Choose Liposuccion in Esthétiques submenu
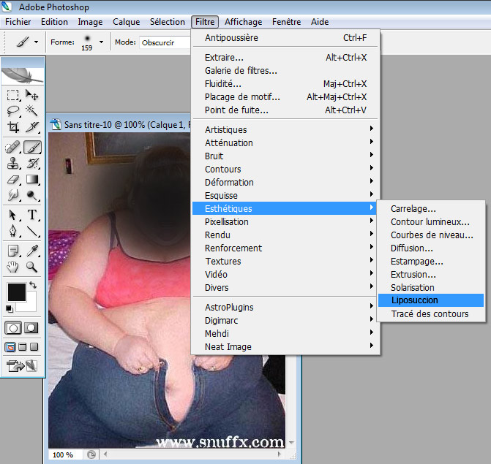The image size is (491, 464). [431, 300]
